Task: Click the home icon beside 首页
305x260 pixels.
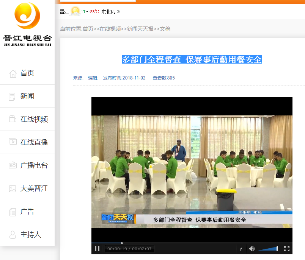Action: (x=13, y=73)
